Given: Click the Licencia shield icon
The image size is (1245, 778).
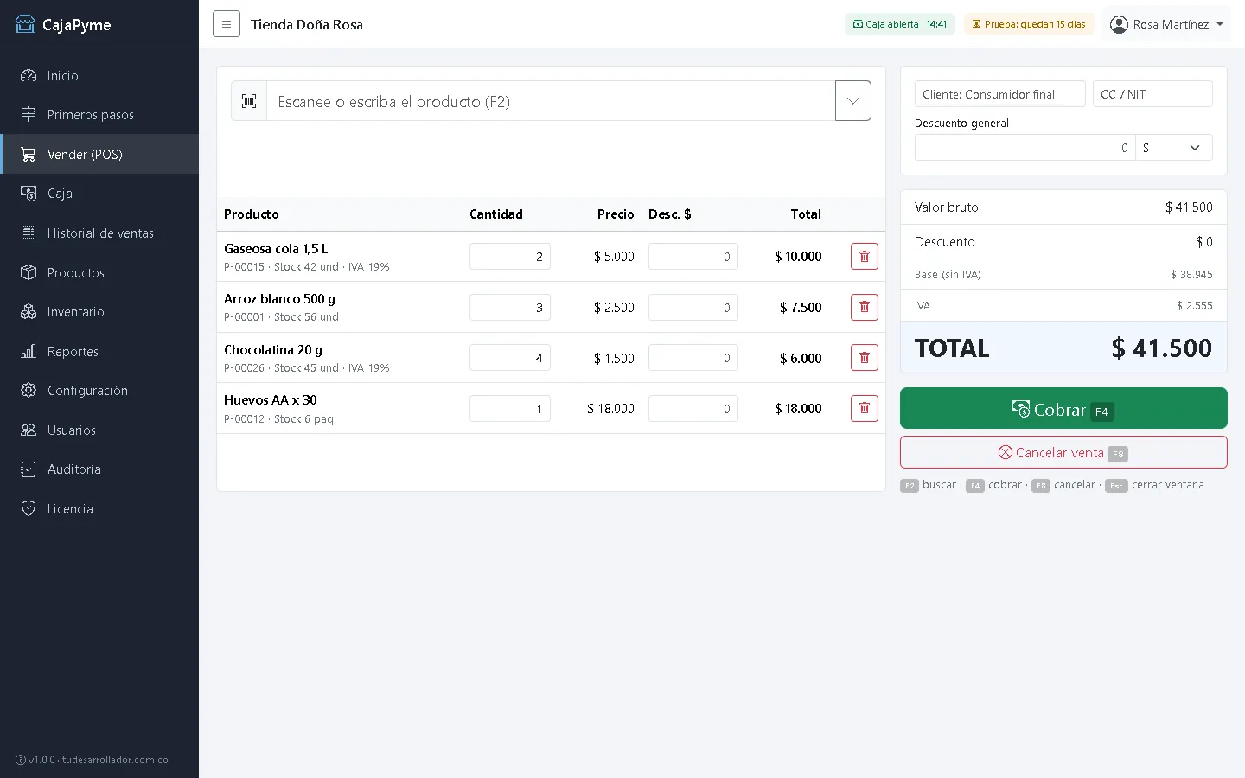Looking at the screenshot, I should coord(29,508).
